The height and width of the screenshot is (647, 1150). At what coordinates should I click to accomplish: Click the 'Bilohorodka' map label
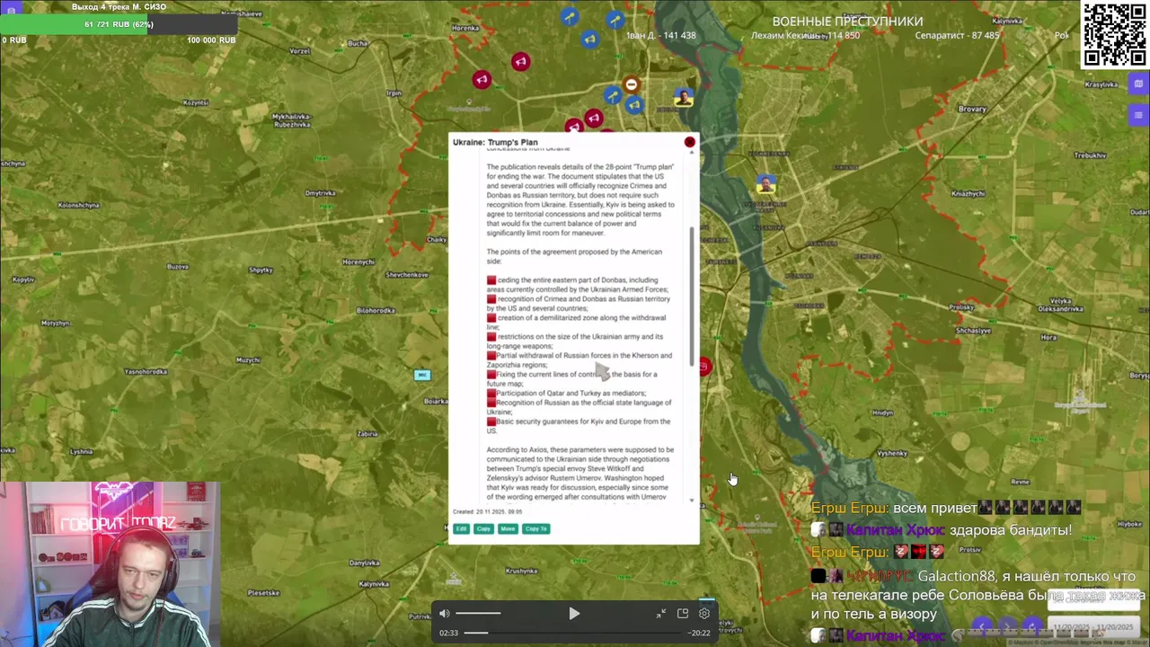[x=376, y=310]
